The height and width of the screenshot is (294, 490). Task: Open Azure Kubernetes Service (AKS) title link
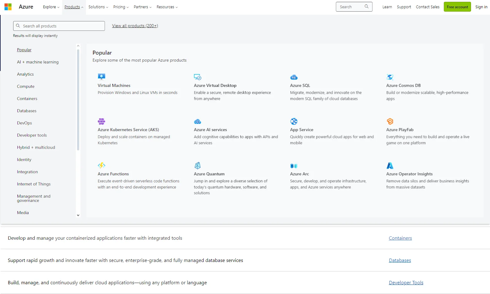point(128,130)
